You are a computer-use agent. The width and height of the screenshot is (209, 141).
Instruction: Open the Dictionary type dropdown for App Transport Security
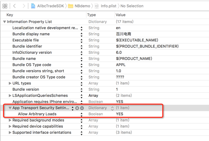click(112, 108)
